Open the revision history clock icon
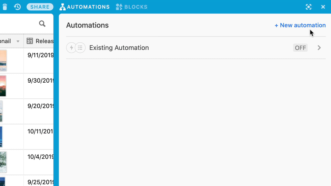The height and width of the screenshot is (186, 331). tap(17, 7)
